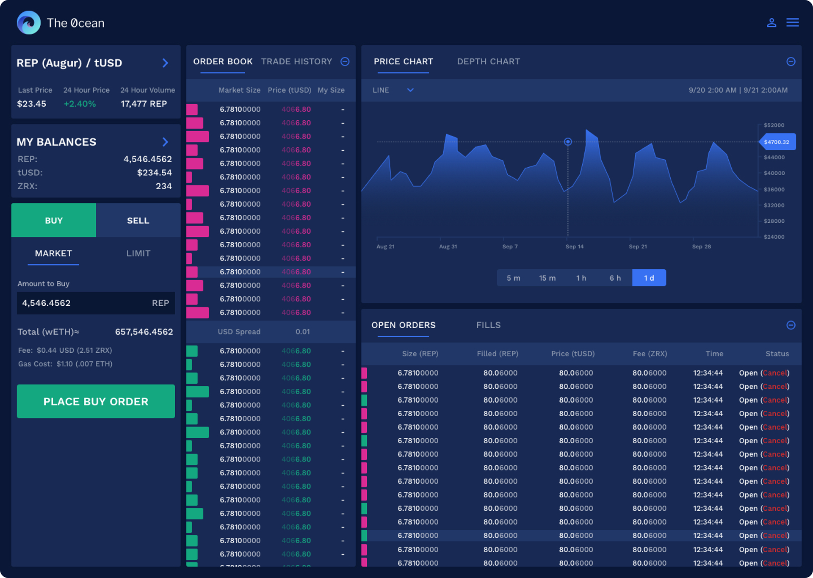This screenshot has height=578, width=813.
Task: Collapse the Price Chart panel
Action: point(791,61)
